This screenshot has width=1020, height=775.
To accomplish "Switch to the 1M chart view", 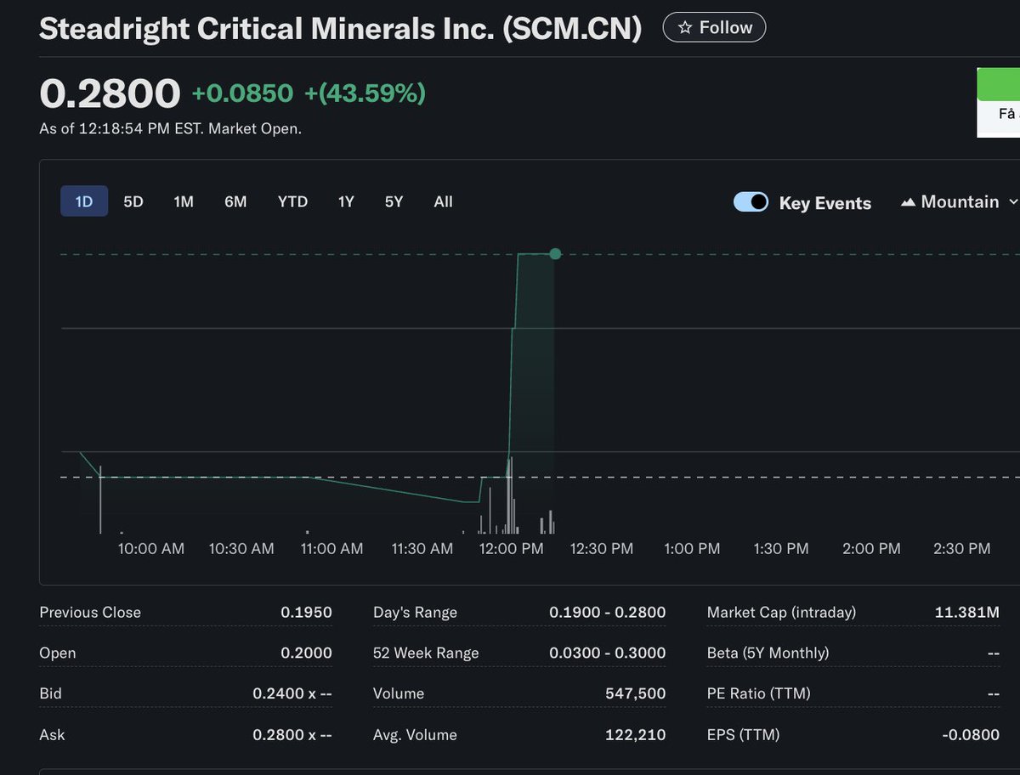I will click(184, 201).
